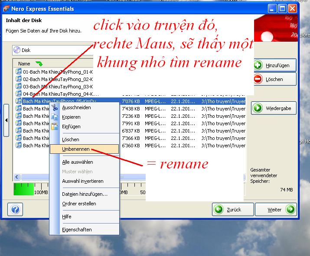Choose Umbenennen from the context menu
This screenshot has height=256, width=310.
[76, 149]
